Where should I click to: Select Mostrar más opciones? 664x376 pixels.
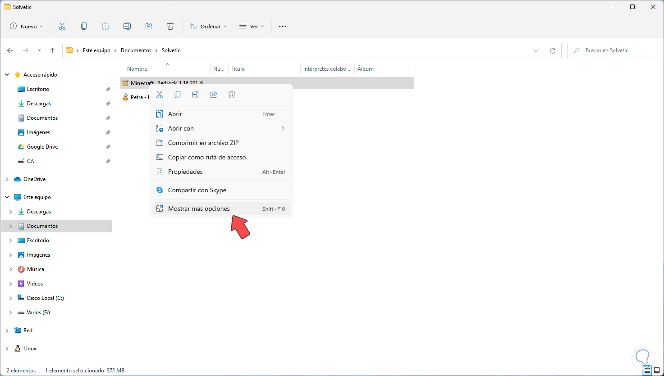tap(221, 208)
